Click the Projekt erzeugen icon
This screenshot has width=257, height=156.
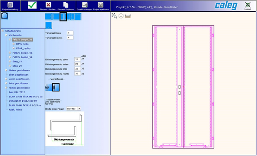pyautogui.click(x=85, y=5)
